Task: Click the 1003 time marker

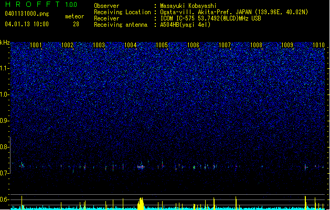Action: tap(99, 45)
